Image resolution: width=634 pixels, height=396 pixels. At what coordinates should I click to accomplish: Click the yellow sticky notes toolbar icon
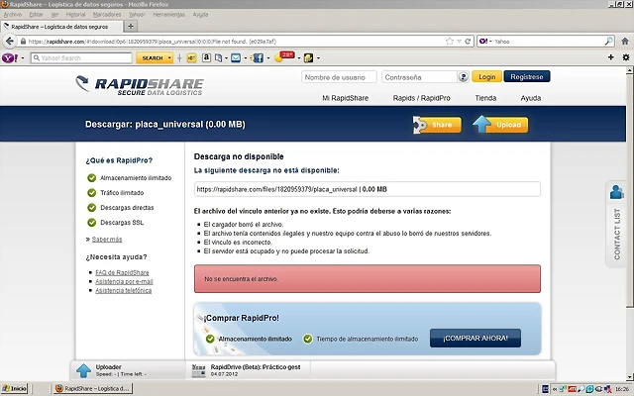(x=308, y=58)
